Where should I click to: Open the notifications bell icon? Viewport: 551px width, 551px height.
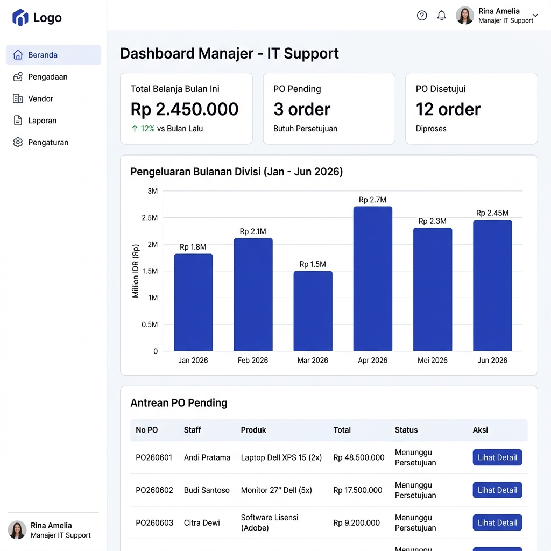click(x=441, y=16)
